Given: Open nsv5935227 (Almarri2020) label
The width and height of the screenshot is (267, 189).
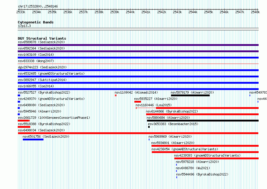Looking at the screenshot, I should (156, 99).
